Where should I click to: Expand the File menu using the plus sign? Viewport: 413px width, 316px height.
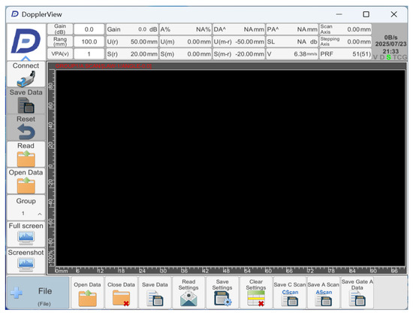click(17, 293)
